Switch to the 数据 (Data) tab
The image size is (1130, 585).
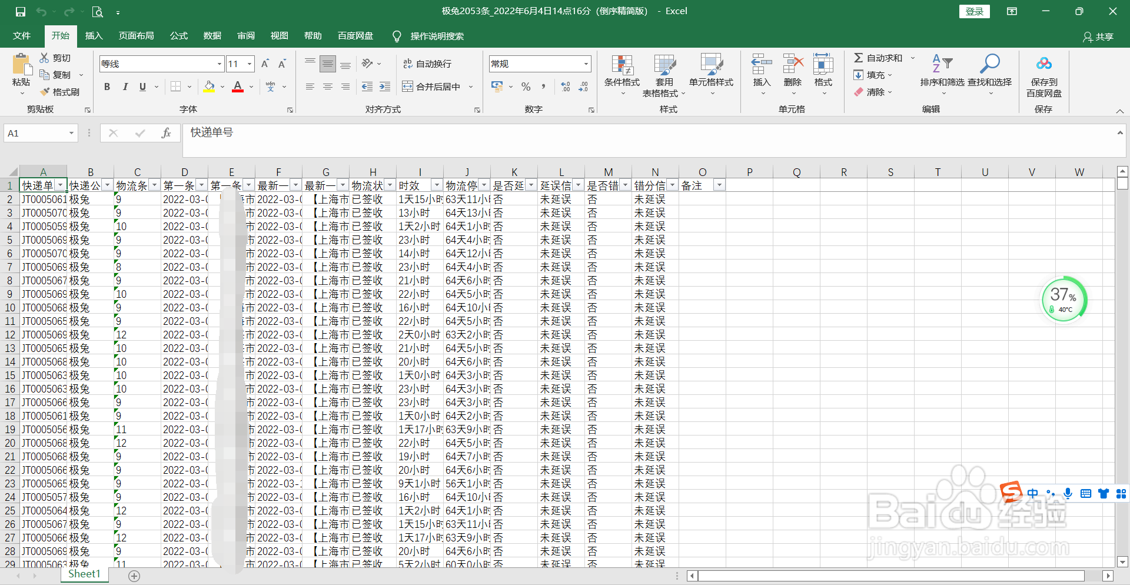212,36
